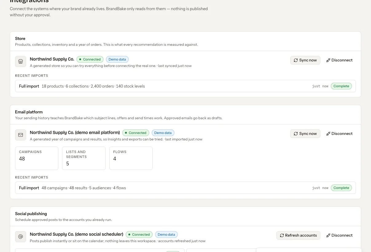Click the at-sign icon for demo social scheduler
This screenshot has height=252, width=371.
click(21, 237)
